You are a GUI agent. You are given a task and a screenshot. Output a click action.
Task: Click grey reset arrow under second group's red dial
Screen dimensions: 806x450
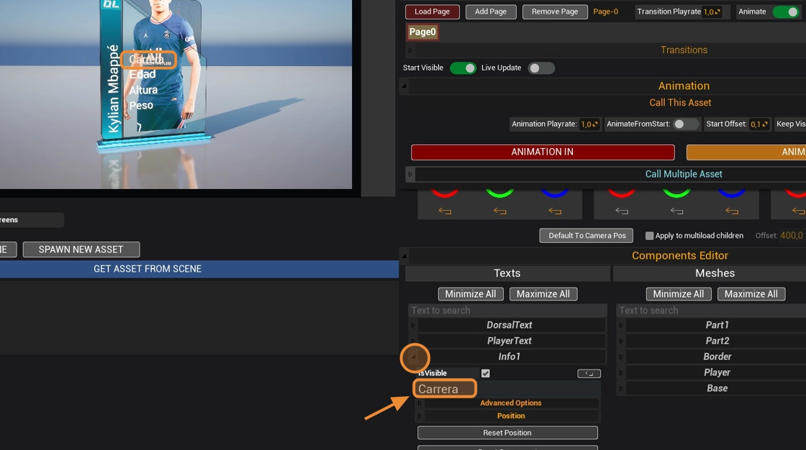[622, 211]
